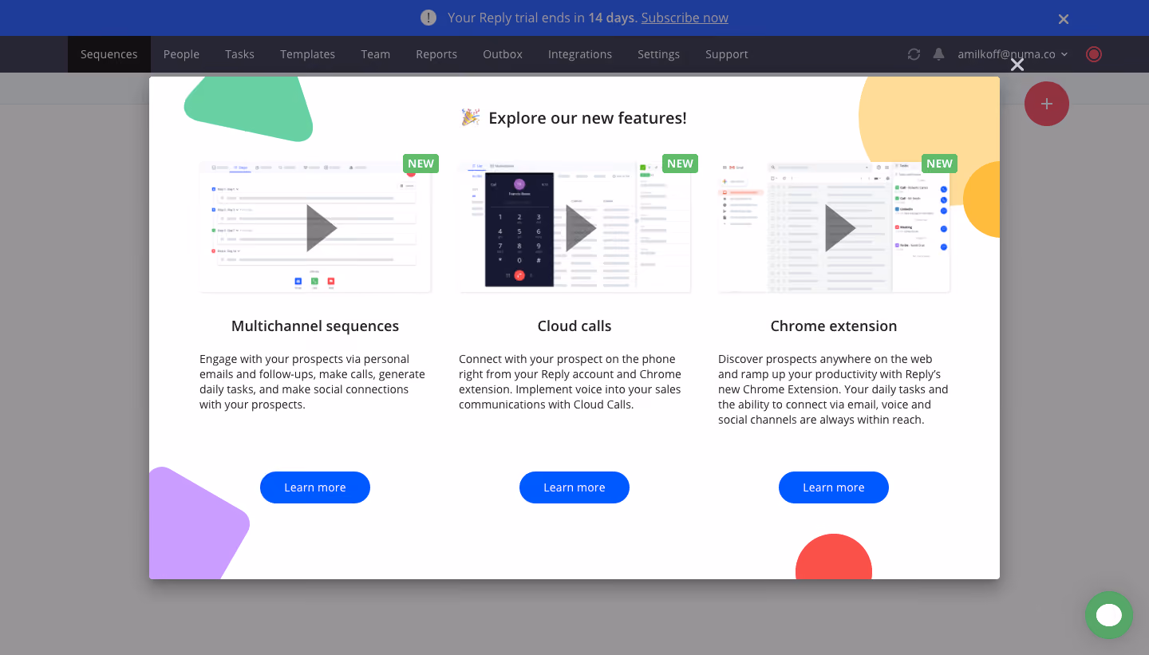1149x655 pixels.
Task: Select the Team tab
Action: pyautogui.click(x=375, y=54)
